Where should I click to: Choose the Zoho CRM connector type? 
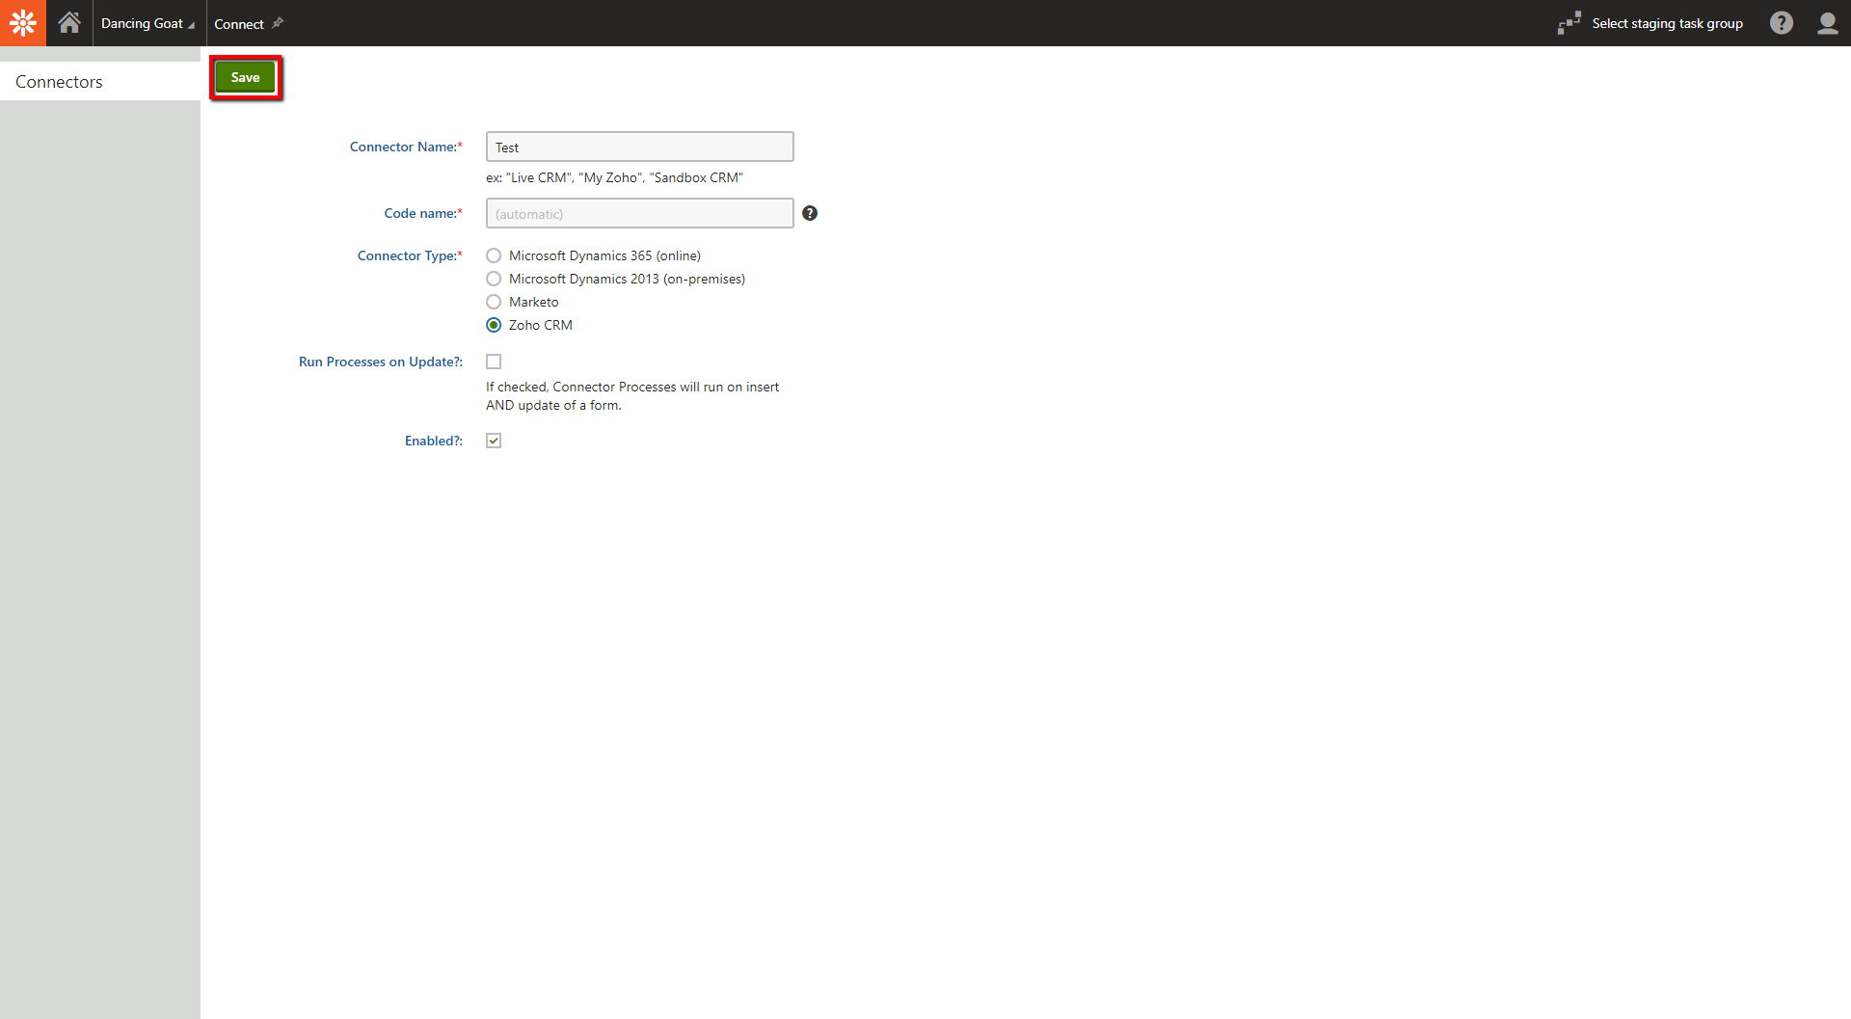point(494,325)
